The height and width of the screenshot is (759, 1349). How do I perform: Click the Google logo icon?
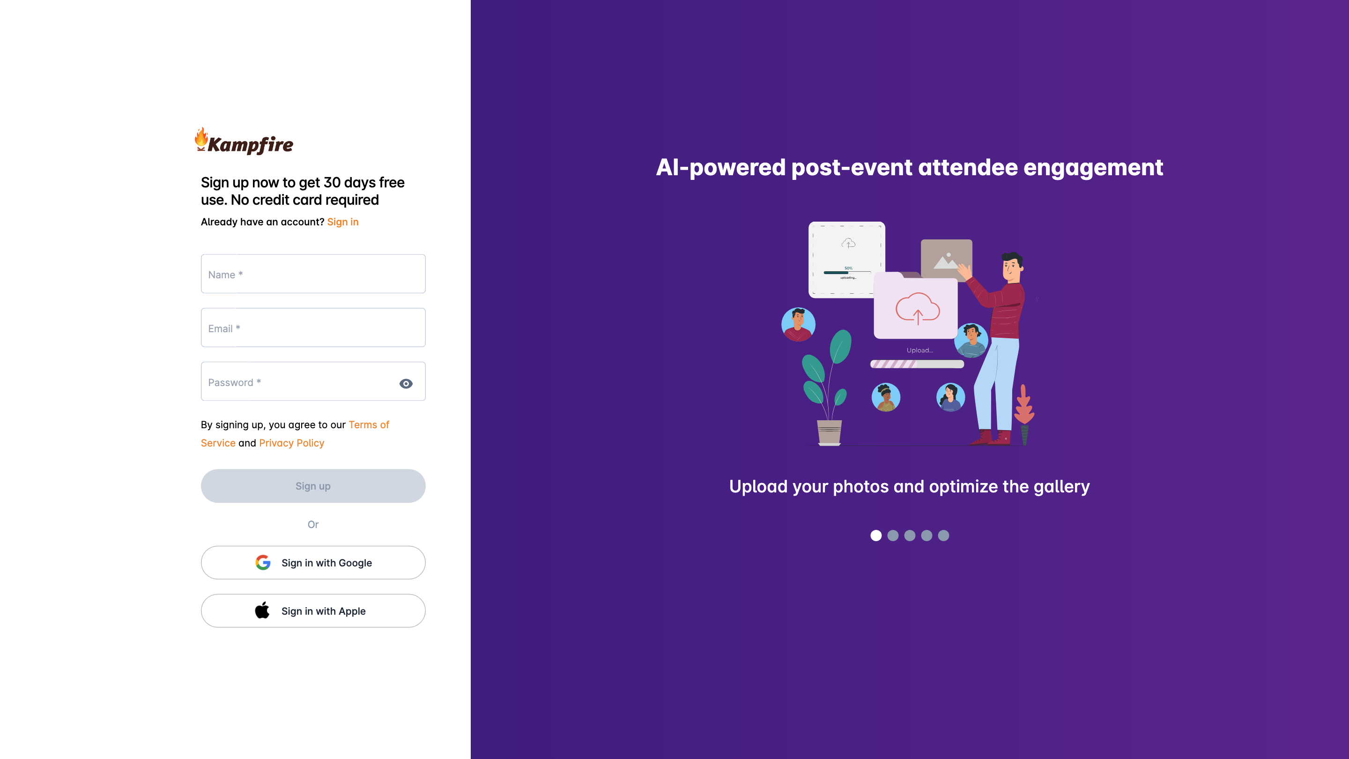click(x=263, y=563)
